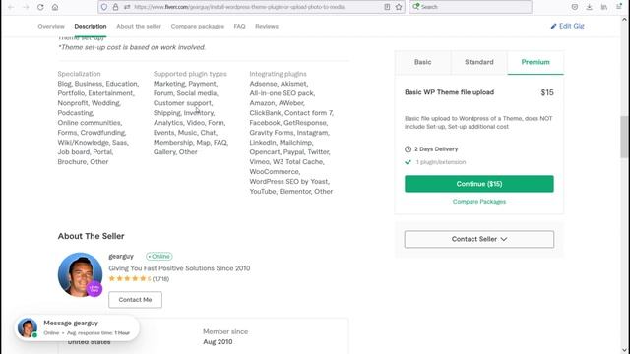The width and height of the screenshot is (630, 354).
Task: Click the site security padlock icon
Action: pyautogui.click(x=116, y=7)
